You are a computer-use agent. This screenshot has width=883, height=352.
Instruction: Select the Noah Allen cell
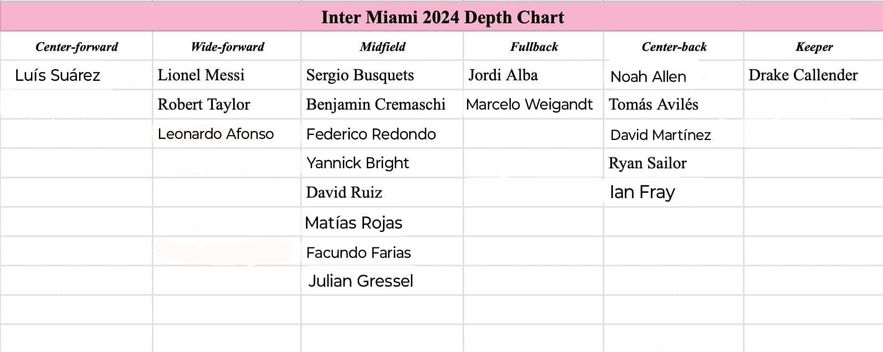(674, 75)
